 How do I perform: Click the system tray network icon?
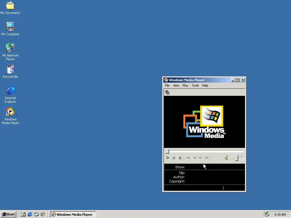267,214
